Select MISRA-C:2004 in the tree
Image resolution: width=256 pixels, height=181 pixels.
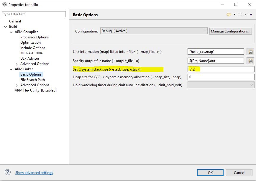pyautogui.click(x=31, y=53)
